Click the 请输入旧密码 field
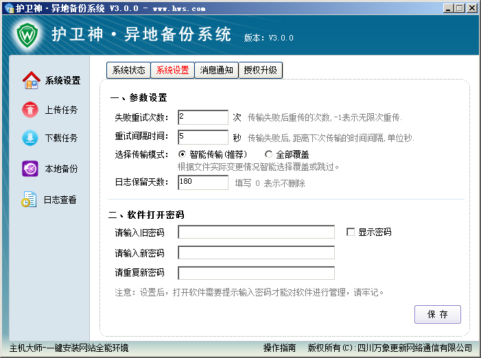Viewport: 481px width, 358px height. [256, 232]
